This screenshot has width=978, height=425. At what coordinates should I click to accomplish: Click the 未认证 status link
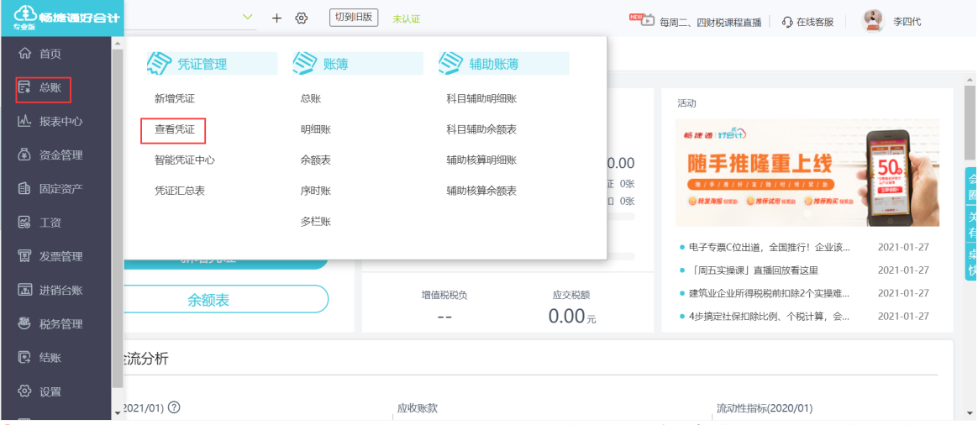[x=406, y=18]
